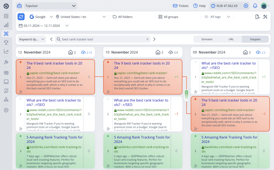Go to previous keyword arrow
This screenshot has width=274, height=170.
(51, 39)
